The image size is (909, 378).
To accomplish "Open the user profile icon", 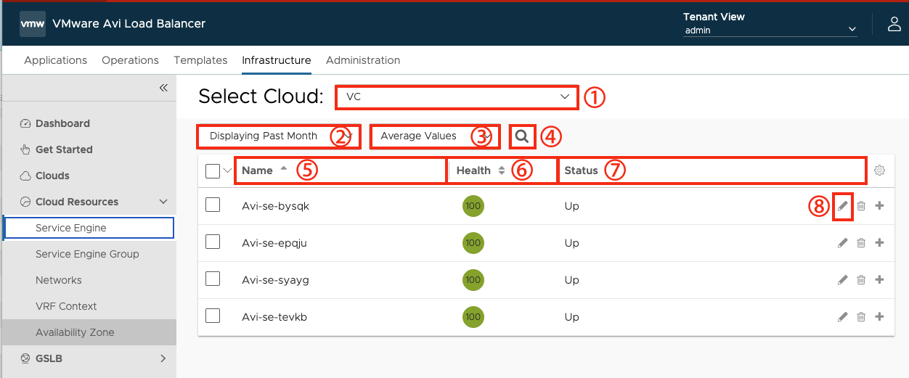I will (894, 24).
